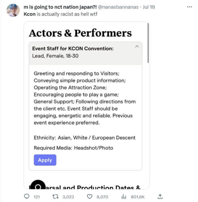Image resolution: width=198 pixels, height=202 pixels.
Task: Click the reply speech bubble icon
Action: click(27, 196)
